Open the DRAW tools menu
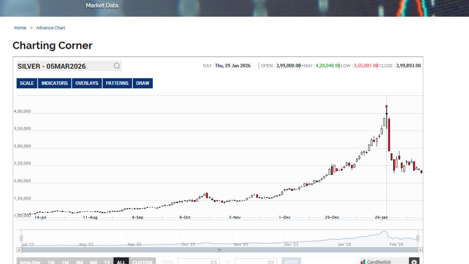469x264 pixels. [143, 83]
